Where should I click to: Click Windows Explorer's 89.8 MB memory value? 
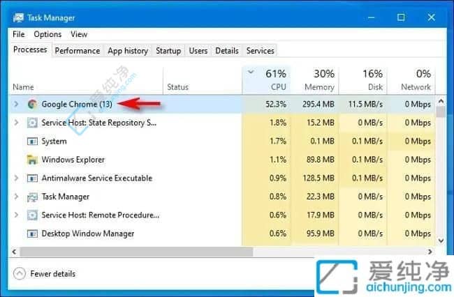[x=320, y=160]
